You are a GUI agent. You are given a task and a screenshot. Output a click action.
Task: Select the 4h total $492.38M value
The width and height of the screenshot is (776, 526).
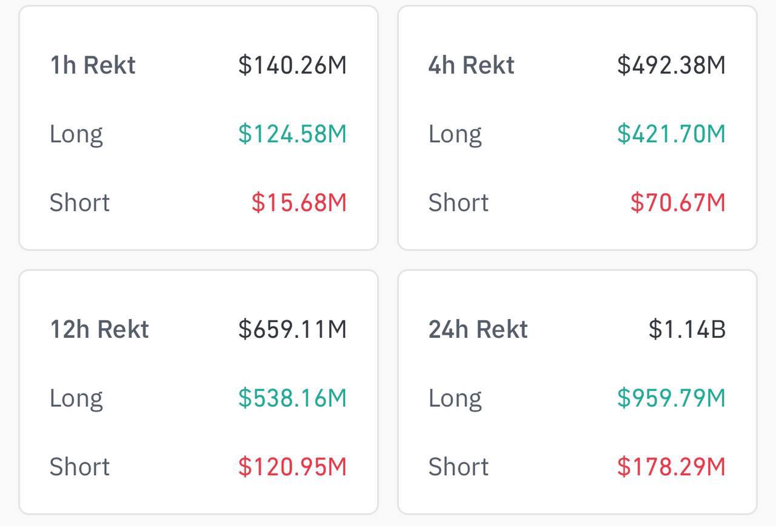click(x=671, y=65)
